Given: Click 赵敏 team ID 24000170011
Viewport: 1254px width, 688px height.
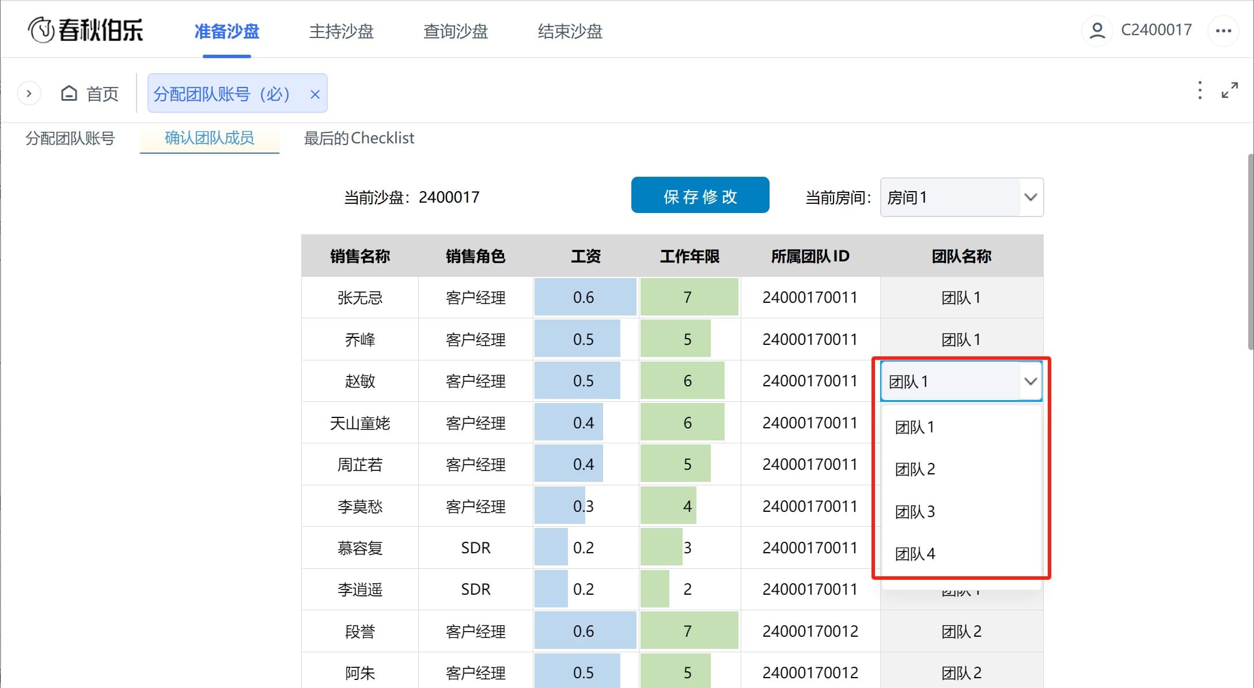Looking at the screenshot, I should tap(810, 381).
